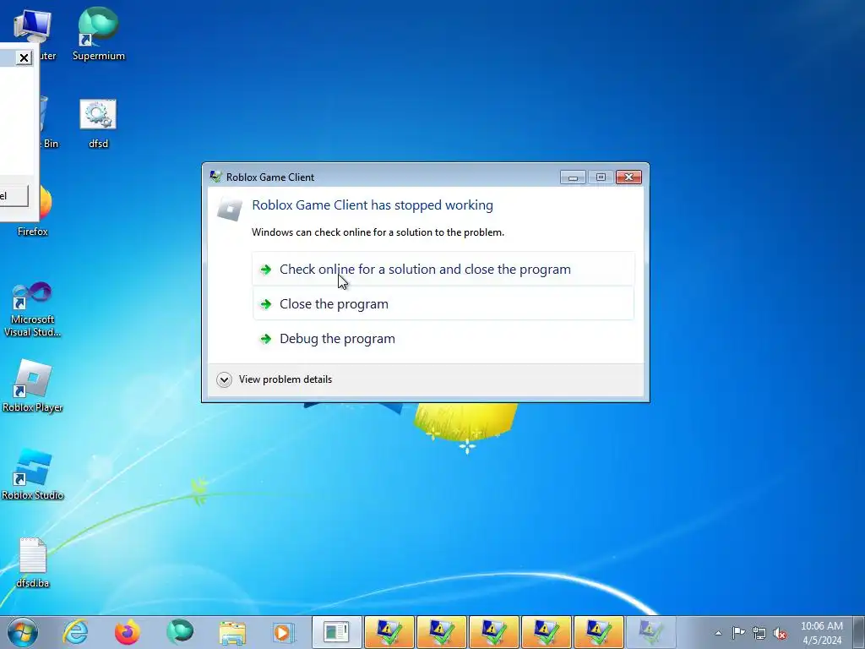Viewport: 865px width, 649px height.
Task: Click the Roblox icon in the error dialog
Action: pos(230,209)
